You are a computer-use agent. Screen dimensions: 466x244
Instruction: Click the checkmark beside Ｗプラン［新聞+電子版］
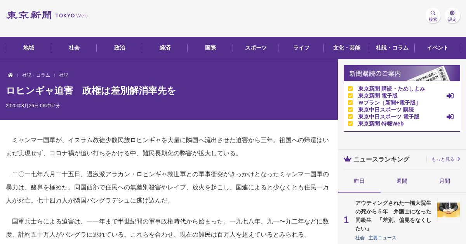coord(350,103)
